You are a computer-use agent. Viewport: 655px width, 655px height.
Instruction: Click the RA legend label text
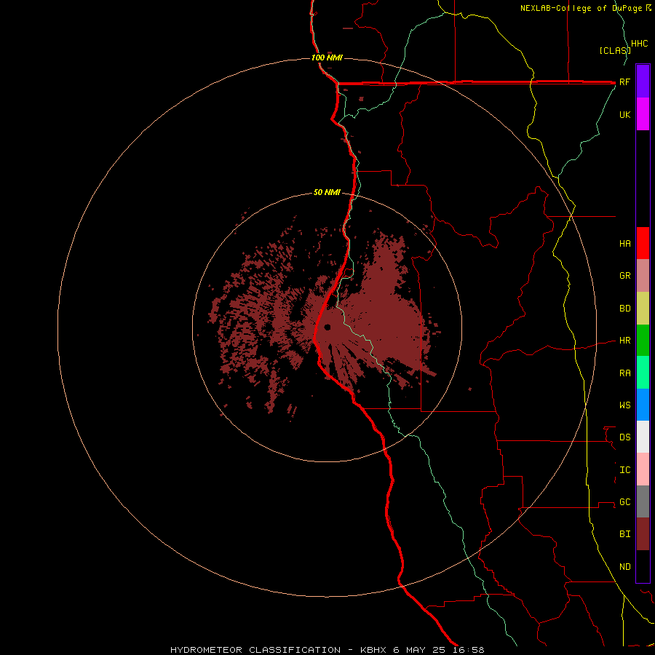point(624,373)
